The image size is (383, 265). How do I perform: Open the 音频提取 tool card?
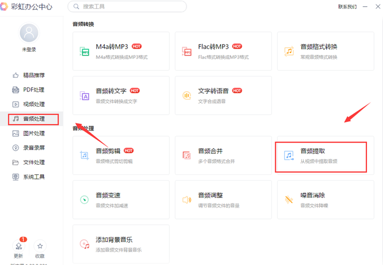(x=321, y=156)
